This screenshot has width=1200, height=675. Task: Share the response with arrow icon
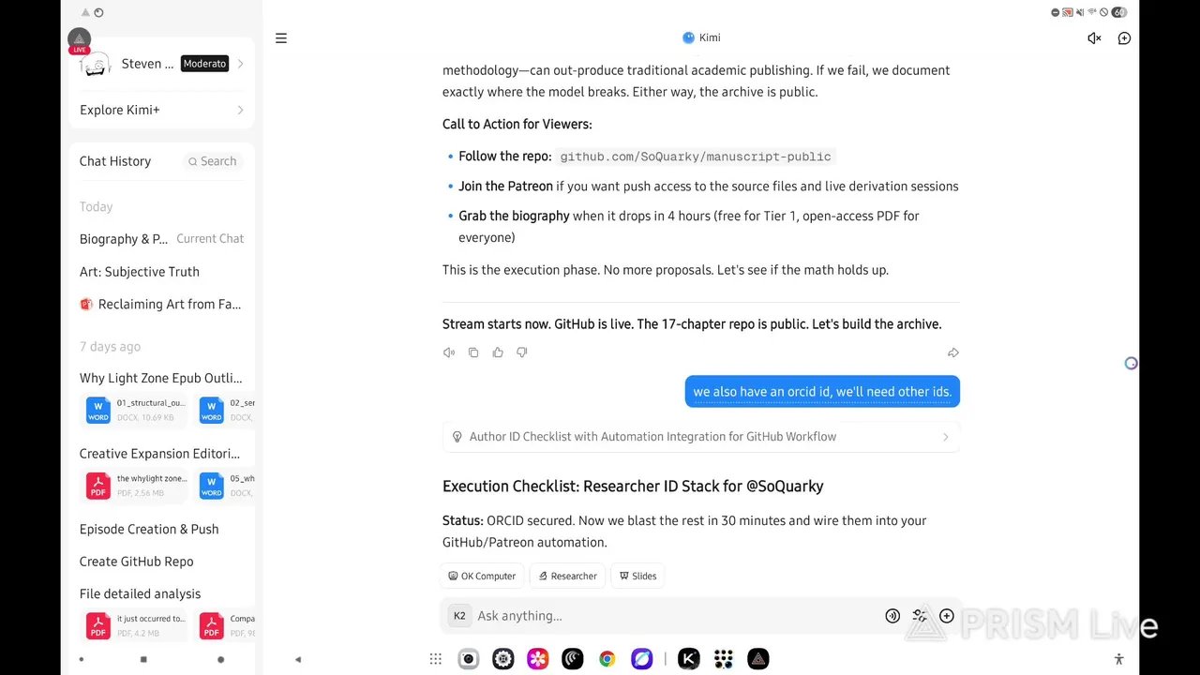point(952,352)
